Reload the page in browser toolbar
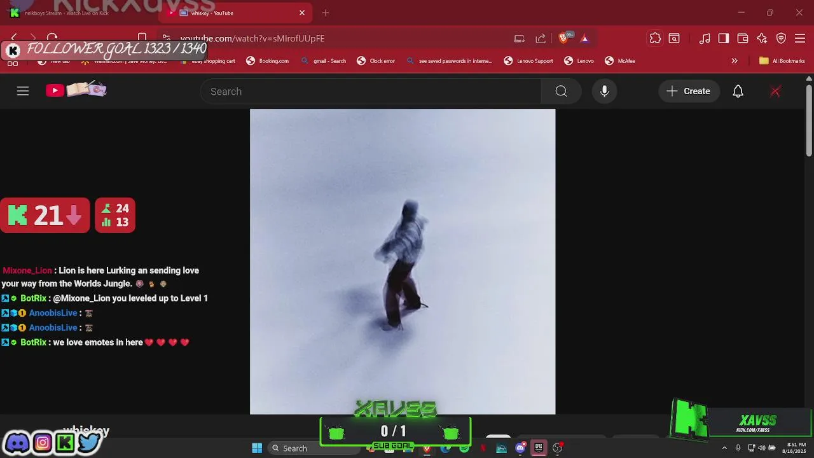814x458 pixels. click(52, 38)
